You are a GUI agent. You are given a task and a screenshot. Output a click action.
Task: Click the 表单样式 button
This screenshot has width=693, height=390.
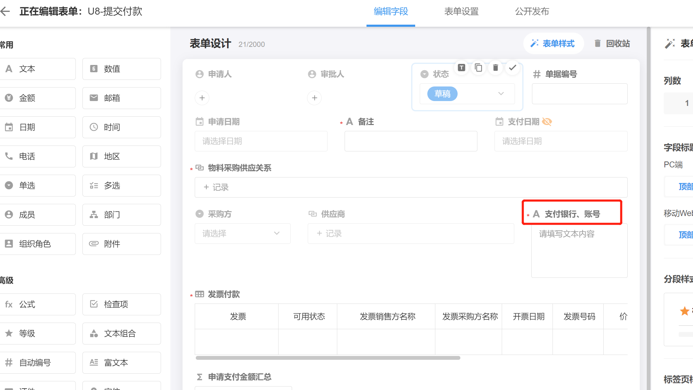(x=553, y=43)
